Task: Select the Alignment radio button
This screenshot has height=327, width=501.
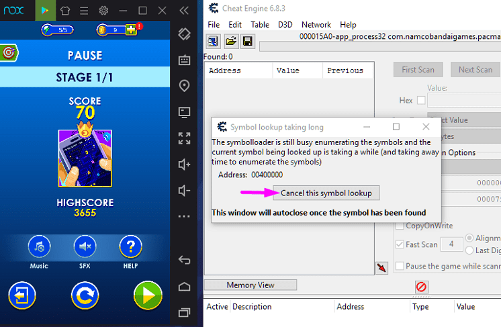Action: 469,238
